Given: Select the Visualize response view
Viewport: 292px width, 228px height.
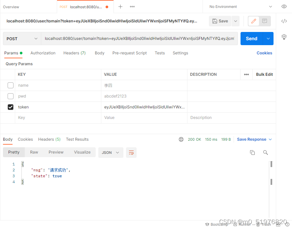Looking at the screenshot, I should click(x=82, y=152).
